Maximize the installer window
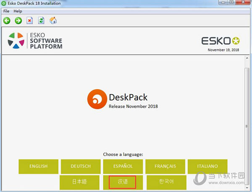Image resolution: width=252 pixels, height=192 pixels. coord(231,2)
